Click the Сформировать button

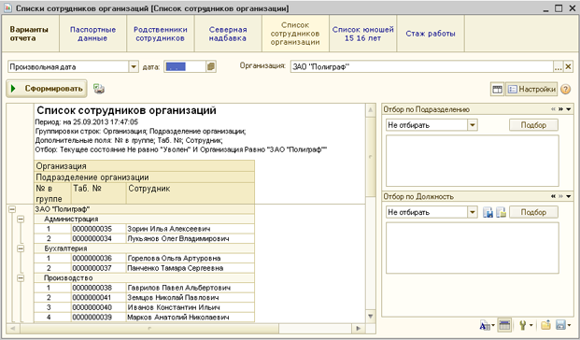click(x=47, y=89)
